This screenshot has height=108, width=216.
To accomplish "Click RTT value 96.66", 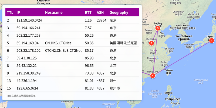I will click(89, 66).
